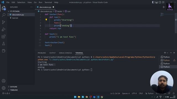Open the Go menu
Screen dimensions: 177x99
click(x=35, y=2)
